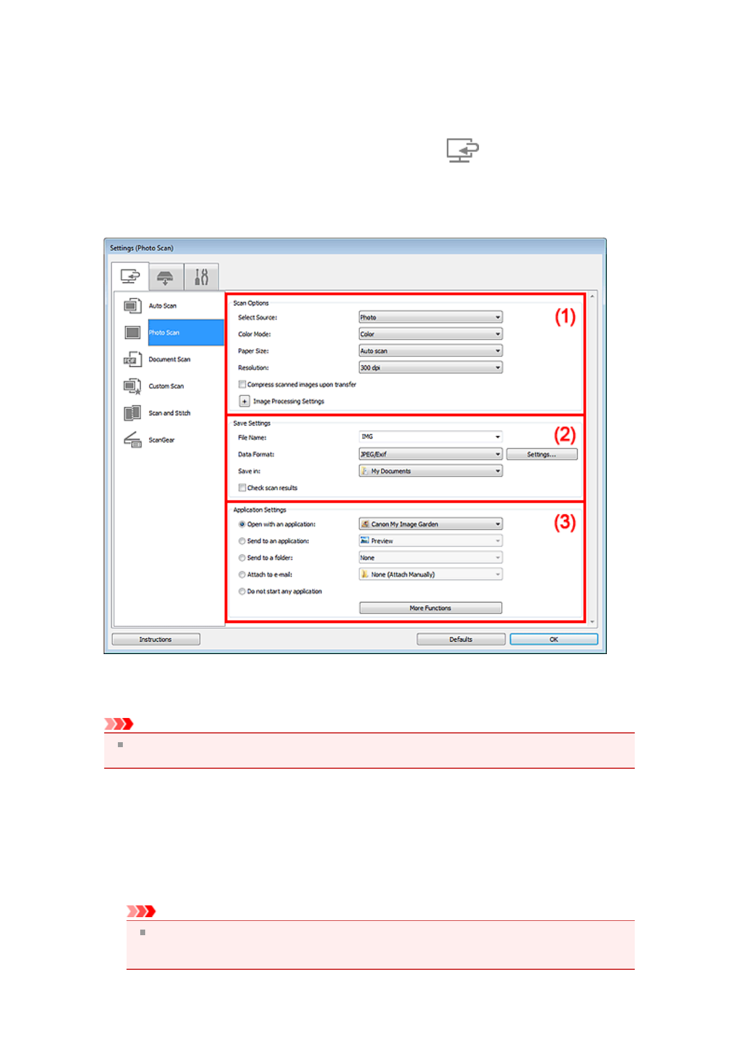The image size is (739, 1045).
Task: Tick the Check scan results checkbox
Action: point(243,488)
